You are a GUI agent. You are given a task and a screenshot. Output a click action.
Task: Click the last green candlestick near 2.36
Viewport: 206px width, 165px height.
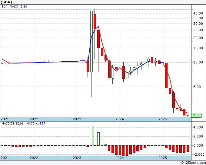click(188, 115)
